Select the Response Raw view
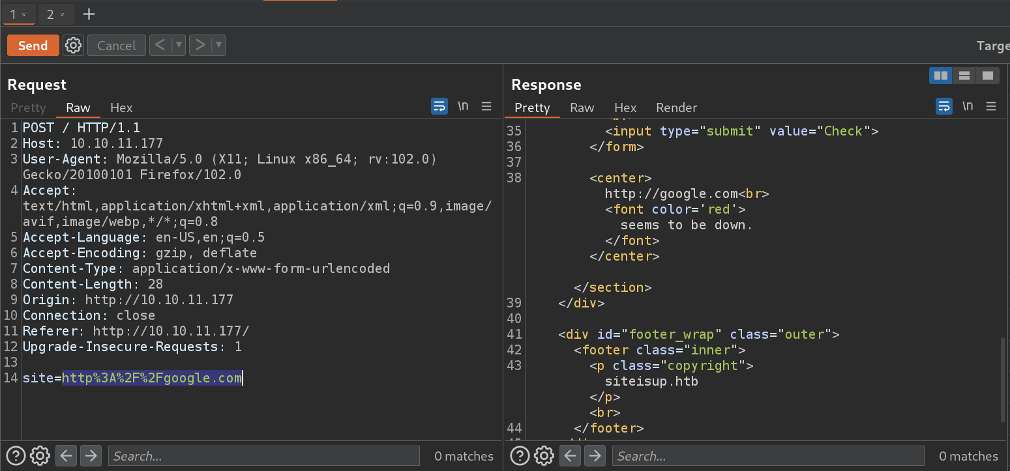This screenshot has height=471, width=1010. coord(582,107)
